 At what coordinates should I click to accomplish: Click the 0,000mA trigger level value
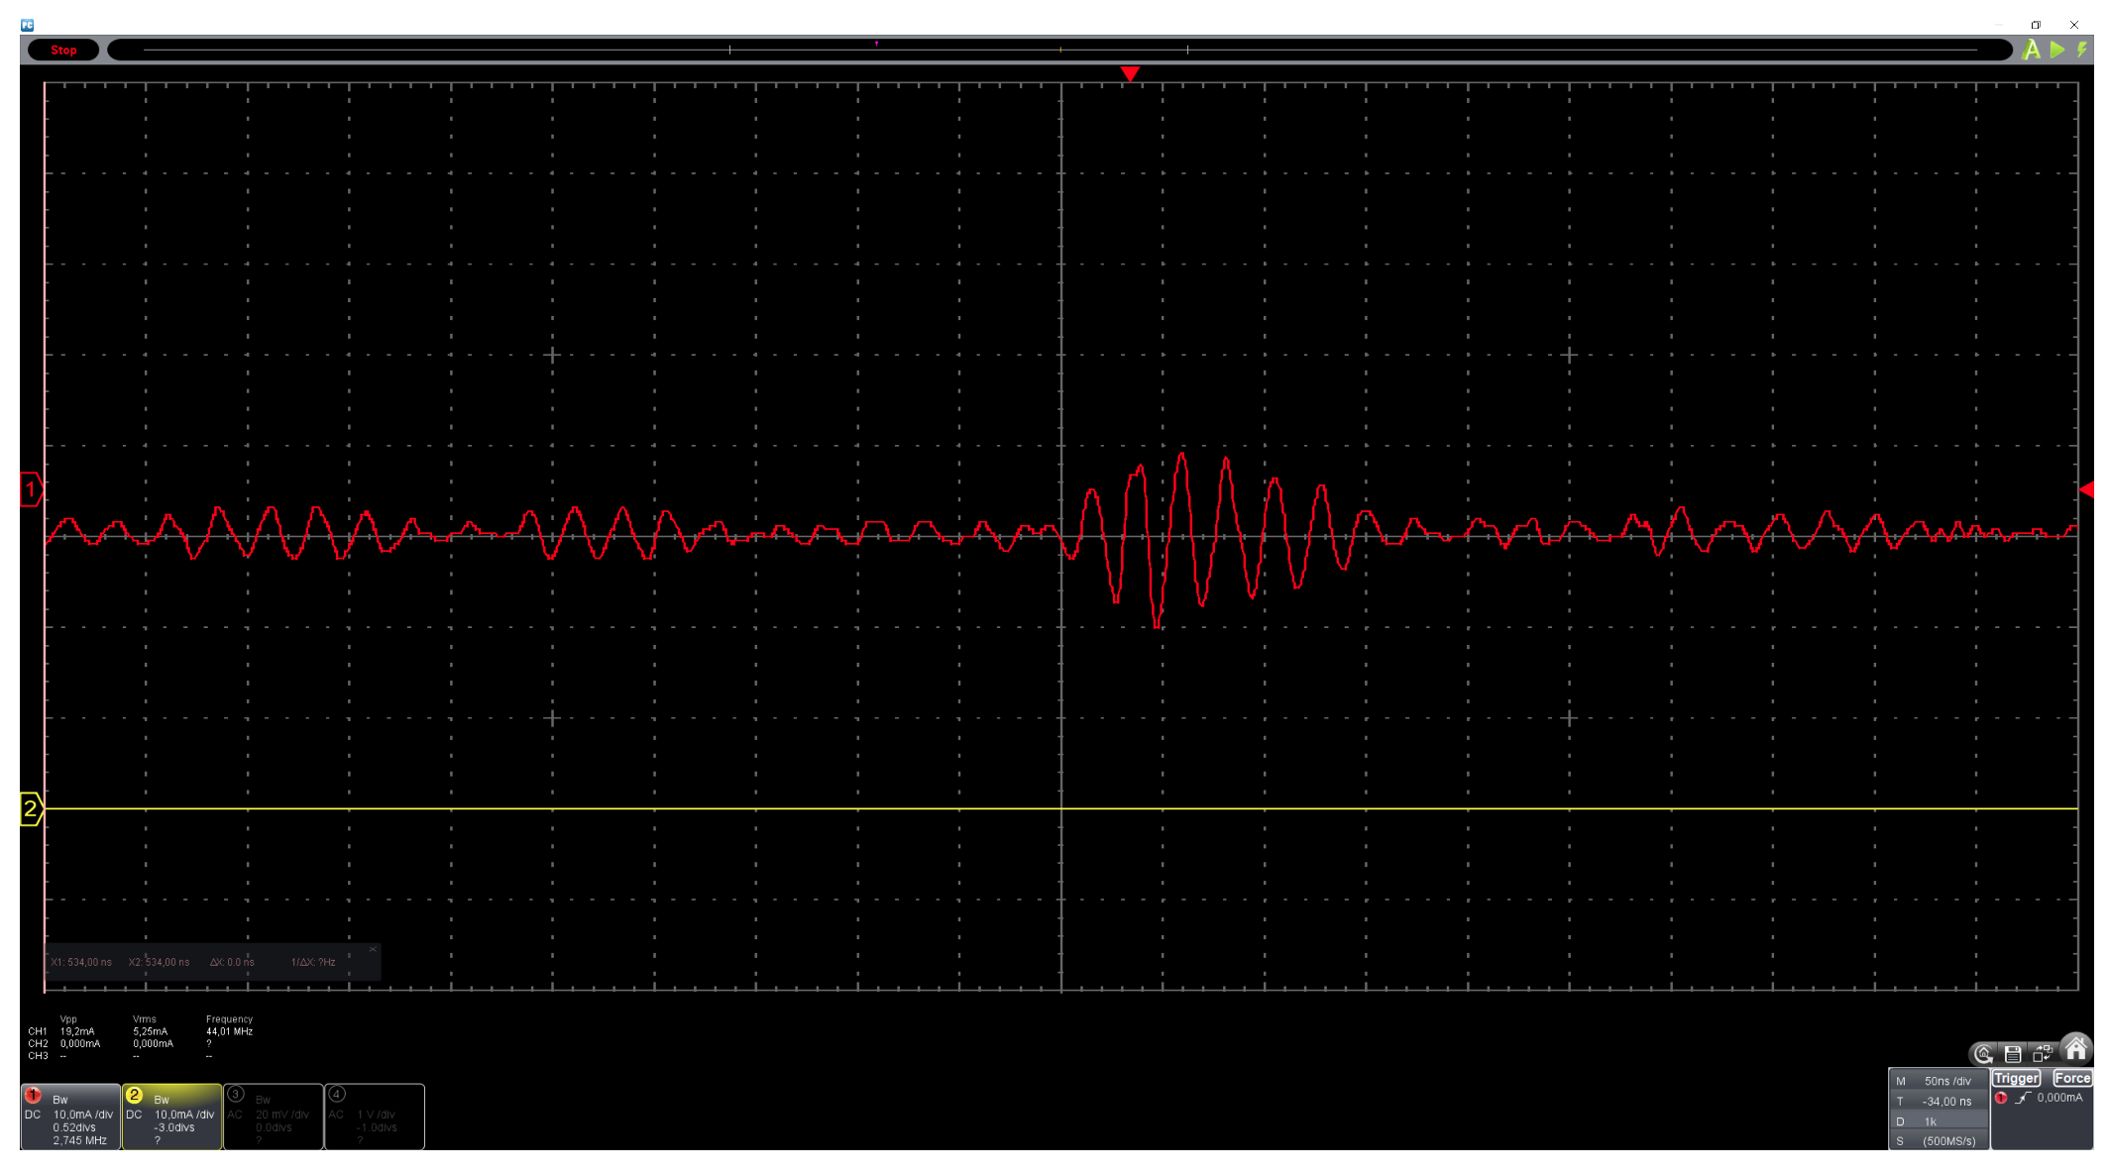point(2059,1098)
